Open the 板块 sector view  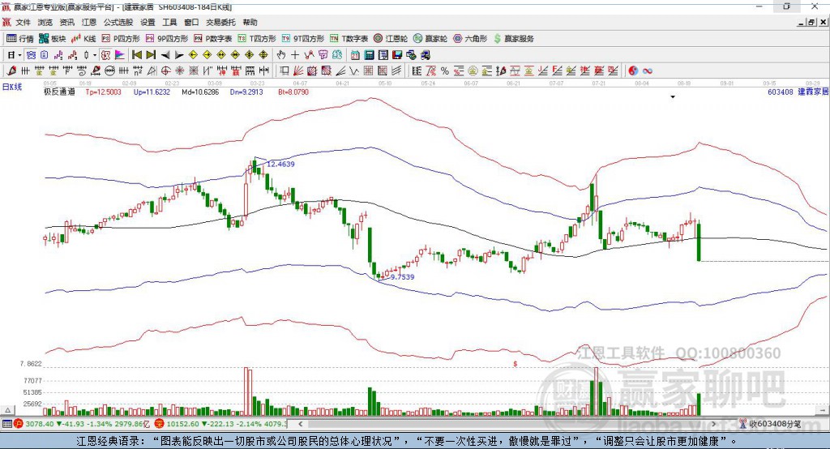pyautogui.click(x=53, y=39)
